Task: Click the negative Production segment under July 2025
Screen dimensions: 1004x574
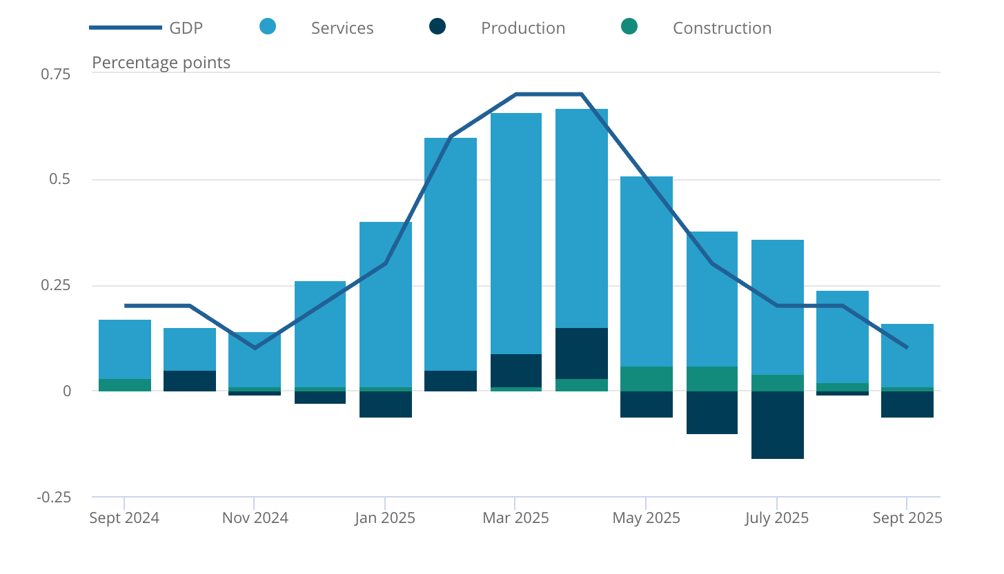Action: [x=778, y=424]
